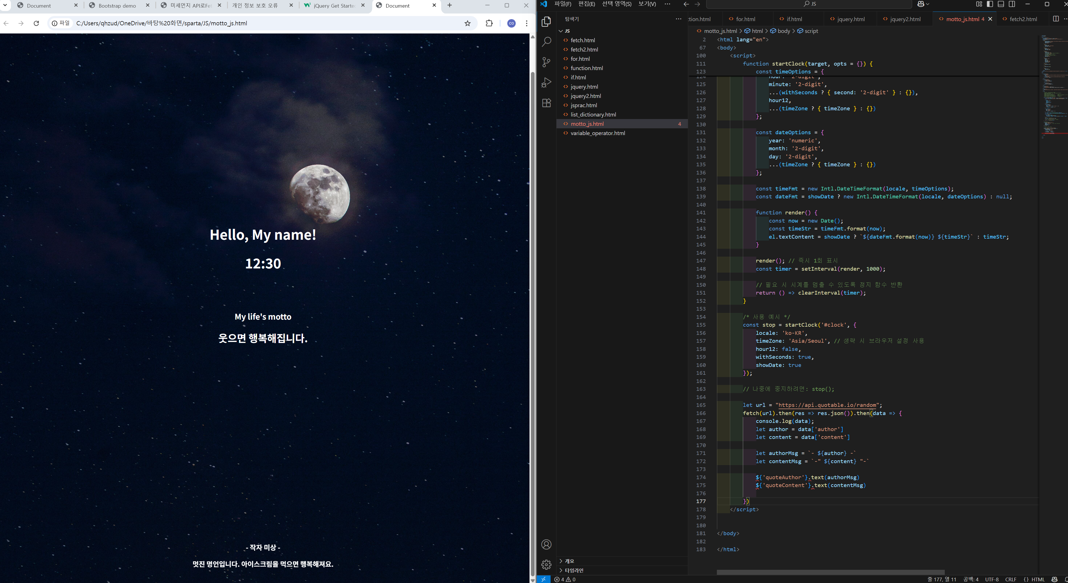Open the Chrome extensions puzzle menu

(x=489, y=23)
